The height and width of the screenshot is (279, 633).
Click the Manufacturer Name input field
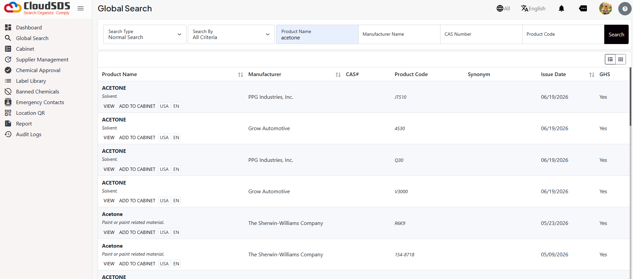click(399, 34)
